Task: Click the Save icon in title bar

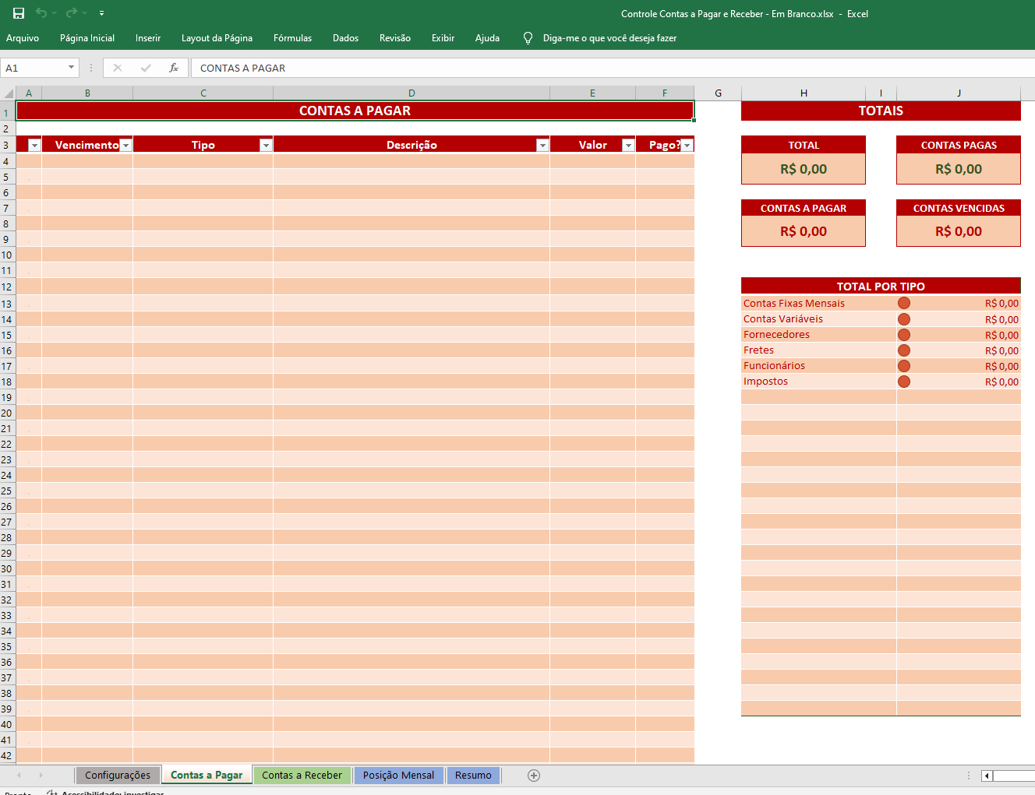Action: 19,13
